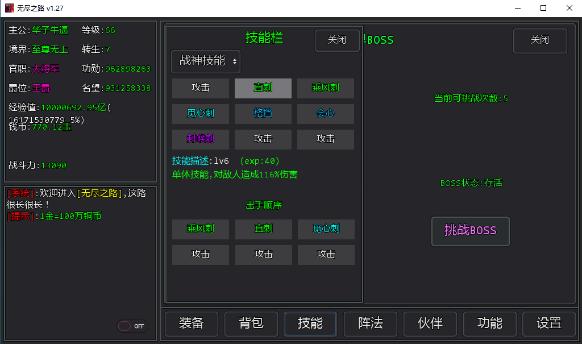Screen dimensions: 582x344
Task: Click 乘风刺 slot in the 出手顺序 section
Action: pyautogui.click(x=201, y=229)
